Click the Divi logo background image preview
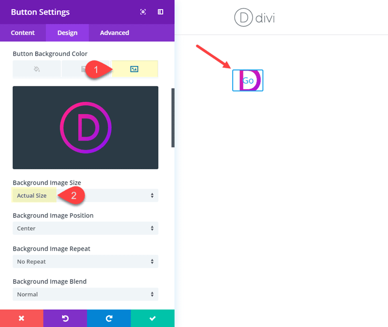 point(85,127)
